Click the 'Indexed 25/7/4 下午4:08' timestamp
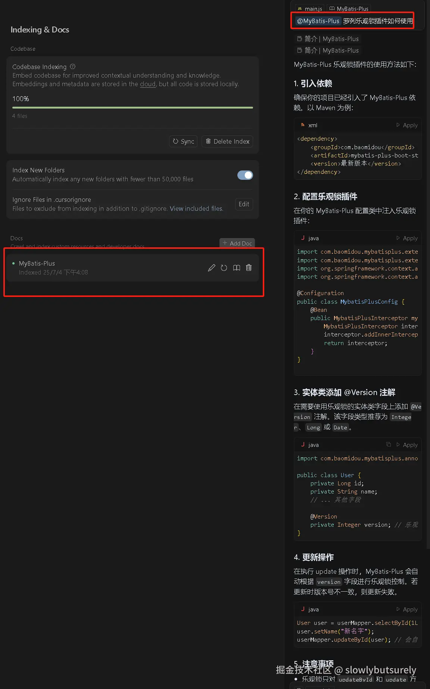430x689 pixels. pyautogui.click(x=53, y=272)
